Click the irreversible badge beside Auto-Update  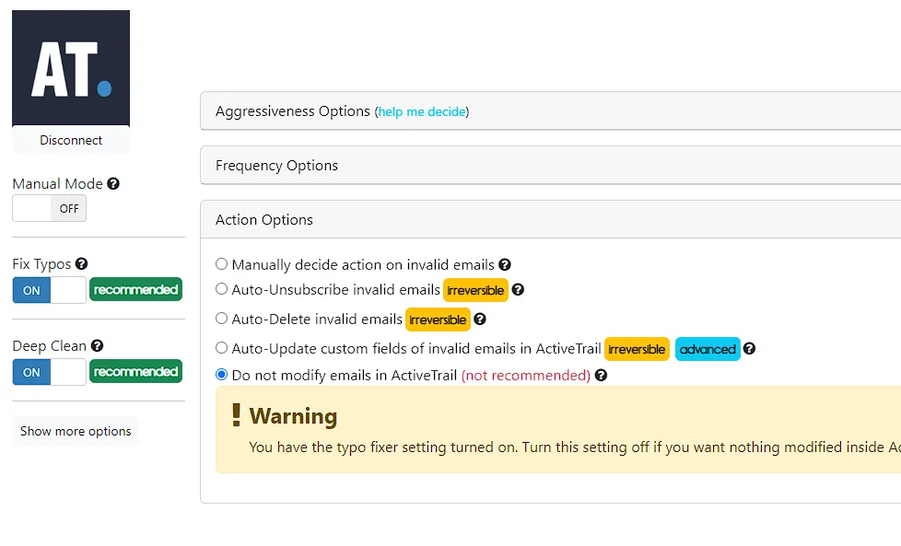coord(637,349)
